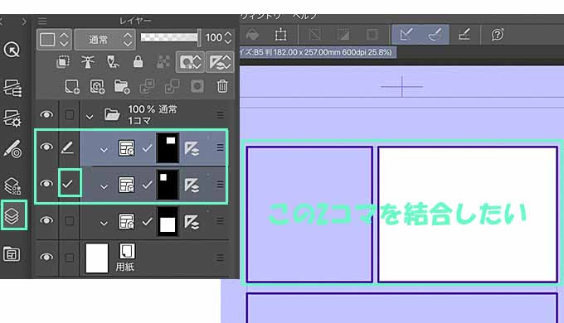
Task: Click Create Layer Mask icon
Action: pyautogui.click(x=197, y=86)
